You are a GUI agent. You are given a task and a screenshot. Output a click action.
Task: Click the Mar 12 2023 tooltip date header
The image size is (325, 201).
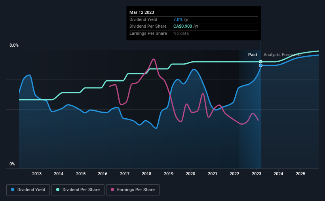point(142,12)
